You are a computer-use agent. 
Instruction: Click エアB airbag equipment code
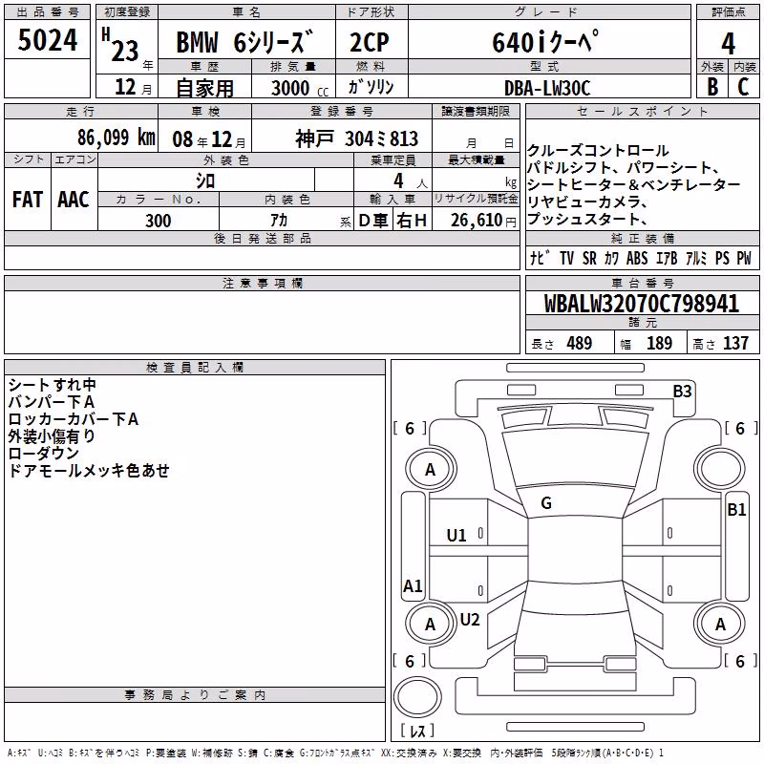[667, 258]
